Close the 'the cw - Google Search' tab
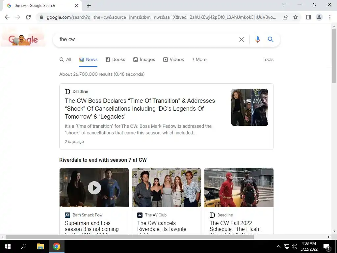 [x=76, y=6]
